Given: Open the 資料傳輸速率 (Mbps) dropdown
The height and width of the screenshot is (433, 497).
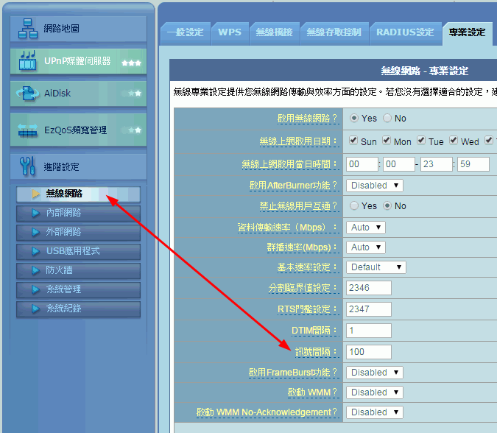Looking at the screenshot, I should pyautogui.click(x=365, y=228).
